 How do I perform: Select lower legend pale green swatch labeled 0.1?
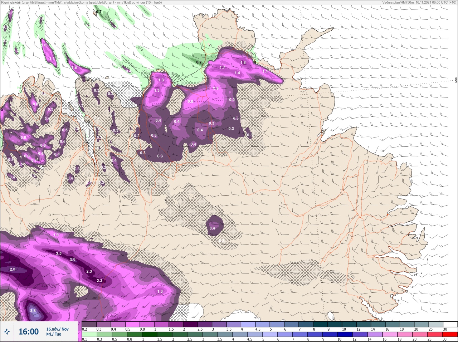pyautogui.click(x=90, y=335)
